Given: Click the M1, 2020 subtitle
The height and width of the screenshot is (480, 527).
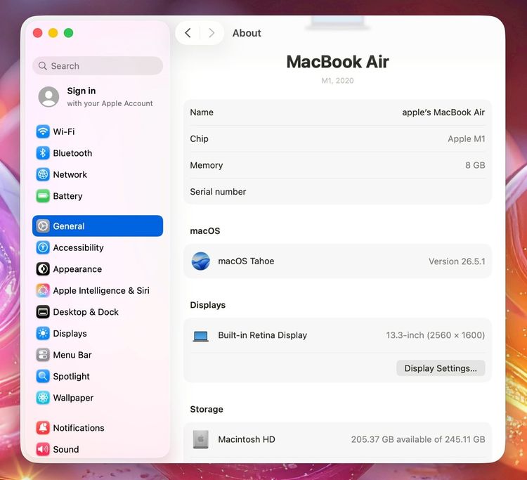Looking at the screenshot, I should (337, 81).
